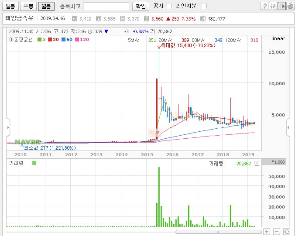This screenshot has width=295, height=236.
Task: Reset chart view with refresh icon
Action: [286, 232]
